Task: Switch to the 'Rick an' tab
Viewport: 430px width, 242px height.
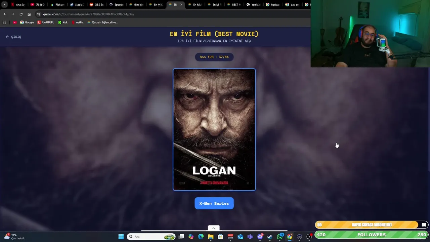Action: click(x=56, y=5)
